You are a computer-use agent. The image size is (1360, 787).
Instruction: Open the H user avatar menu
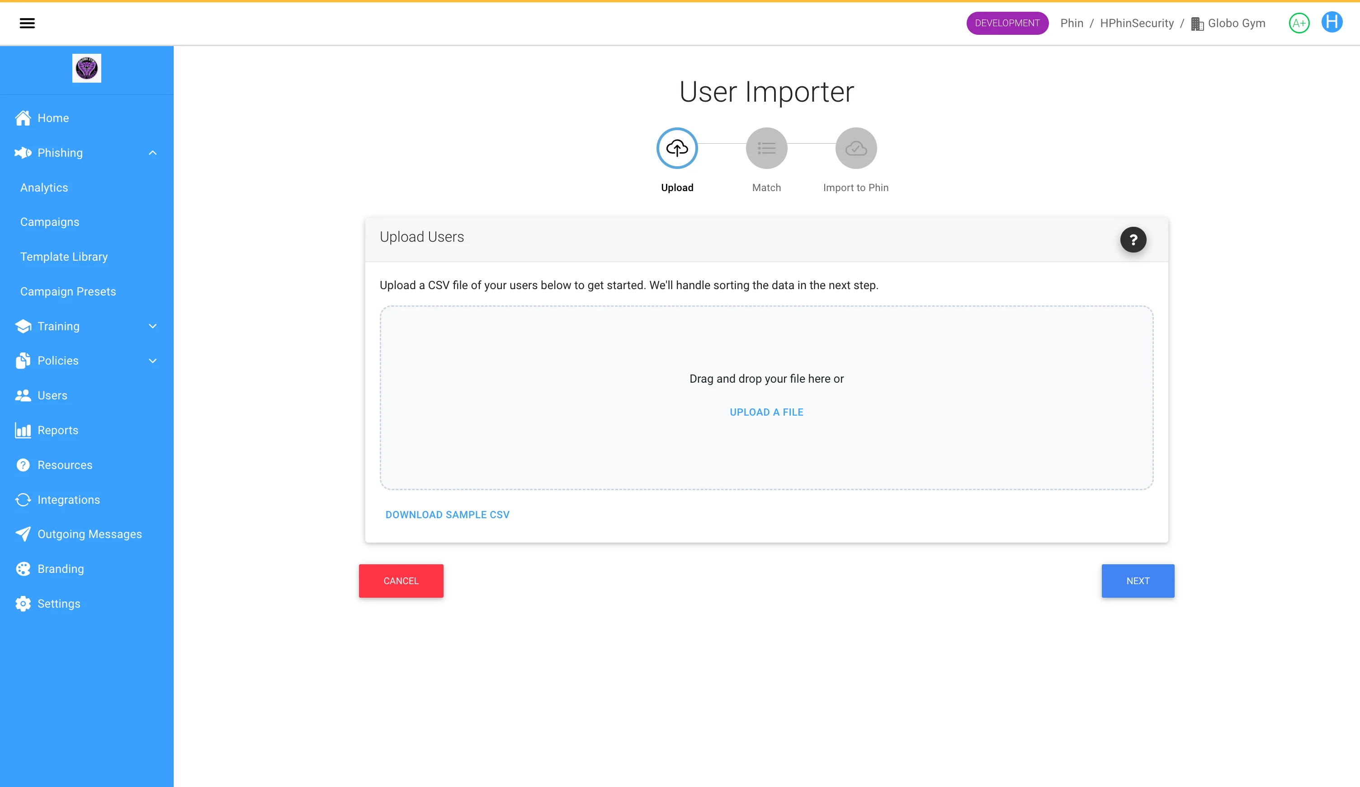pyautogui.click(x=1332, y=22)
